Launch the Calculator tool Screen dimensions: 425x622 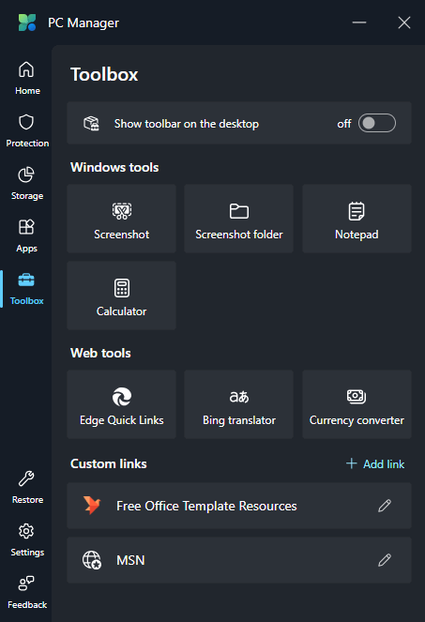[121, 296]
